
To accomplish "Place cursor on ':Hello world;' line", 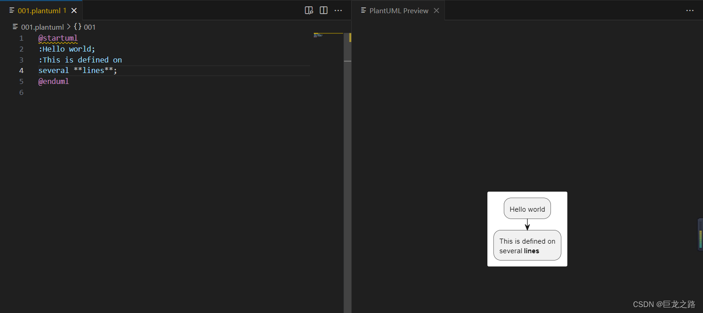I will point(67,49).
